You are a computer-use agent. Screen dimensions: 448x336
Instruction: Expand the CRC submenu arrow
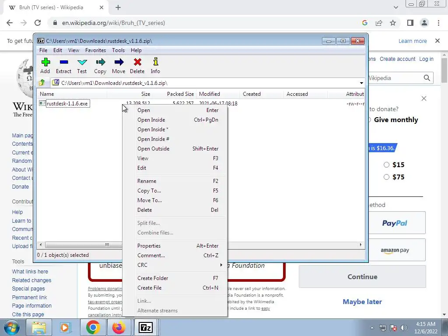tap(221, 265)
